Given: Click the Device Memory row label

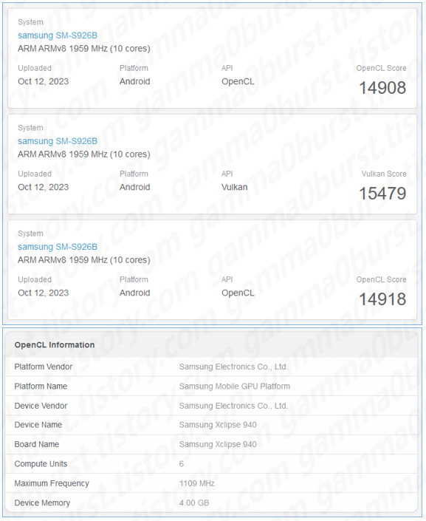Looking at the screenshot, I should (x=42, y=503).
